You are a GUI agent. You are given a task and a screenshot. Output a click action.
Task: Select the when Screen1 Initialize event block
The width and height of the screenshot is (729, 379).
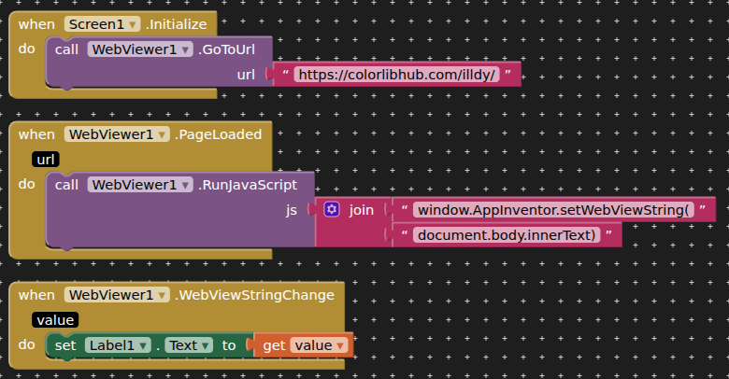[x=37, y=24]
